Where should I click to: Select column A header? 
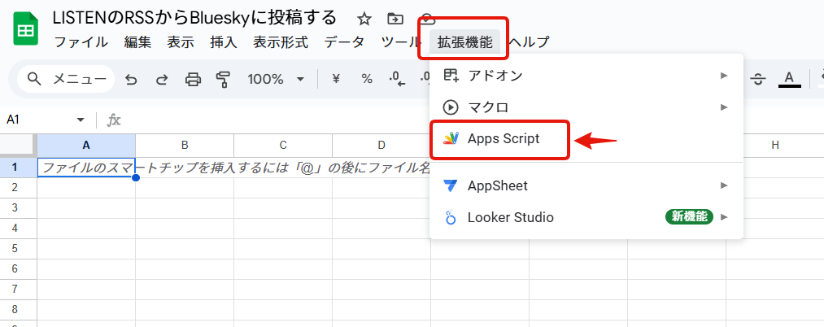86,145
